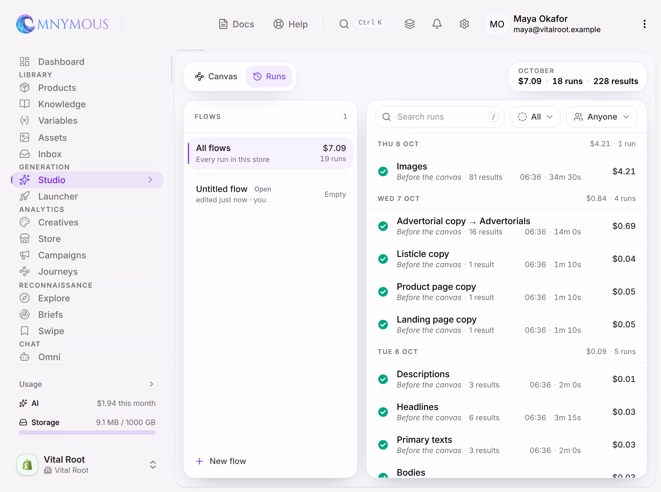661x492 pixels.
Task: Open the three-dot account menu
Action: [644, 24]
